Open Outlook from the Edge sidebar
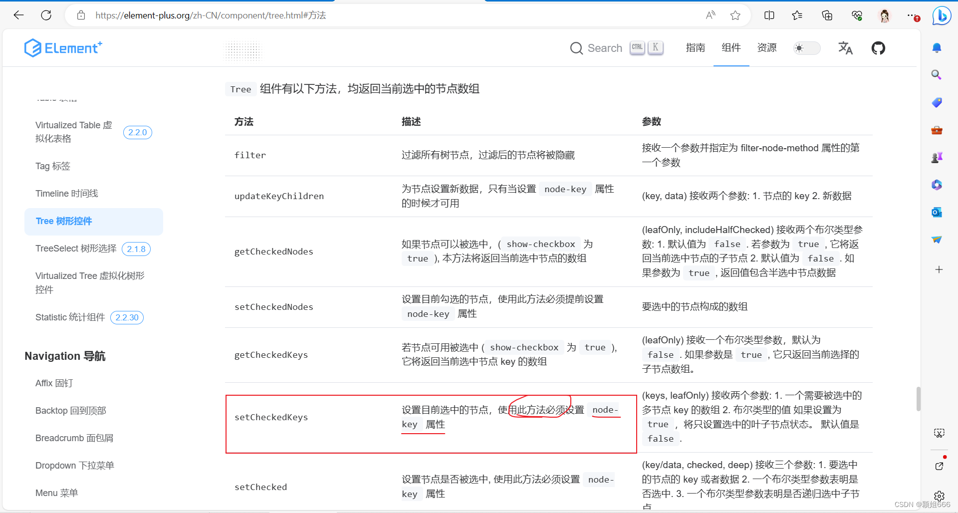The image size is (958, 513). point(937,212)
